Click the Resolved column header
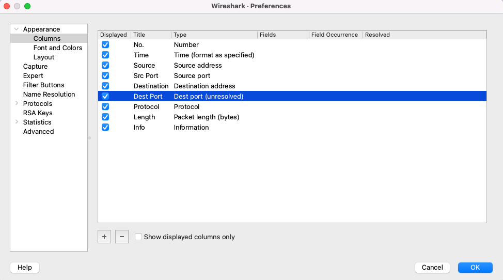The width and height of the screenshot is (503, 280). [425, 35]
